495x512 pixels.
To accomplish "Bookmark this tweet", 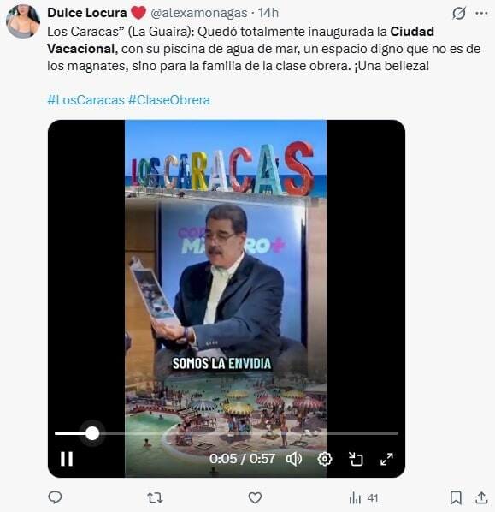I will pos(455,497).
